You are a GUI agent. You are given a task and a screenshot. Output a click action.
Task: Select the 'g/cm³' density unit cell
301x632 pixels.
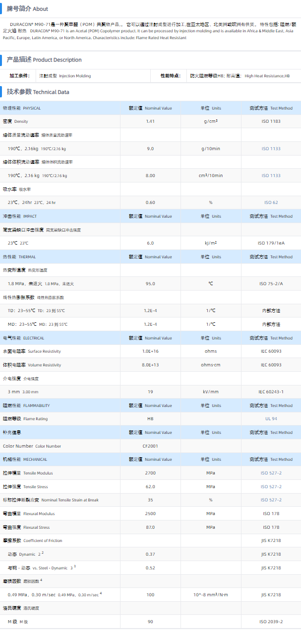click(211, 121)
